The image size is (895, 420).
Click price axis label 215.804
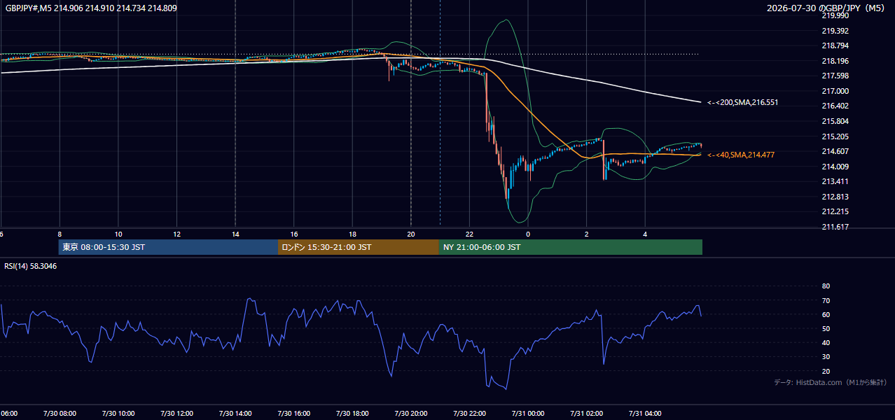pyautogui.click(x=835, y=121)
